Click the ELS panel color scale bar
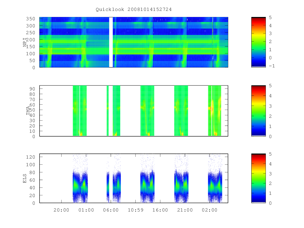The image size is (304, 228). point(258,178)
